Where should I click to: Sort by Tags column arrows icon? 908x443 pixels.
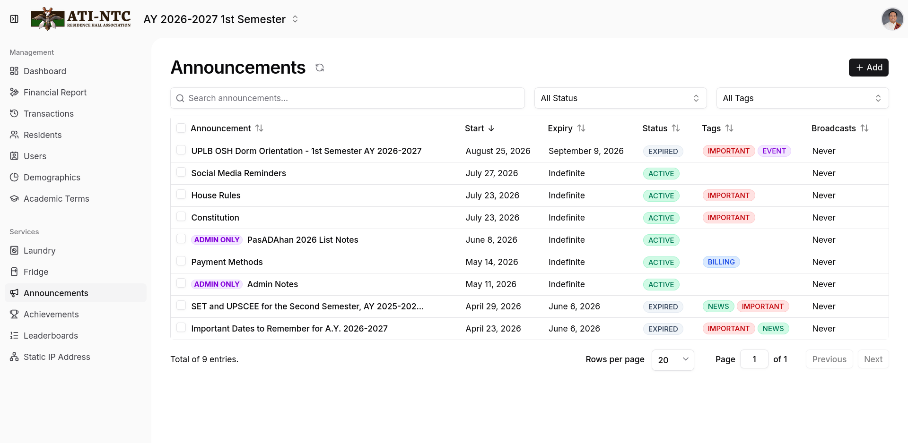[x=729, y=128]
